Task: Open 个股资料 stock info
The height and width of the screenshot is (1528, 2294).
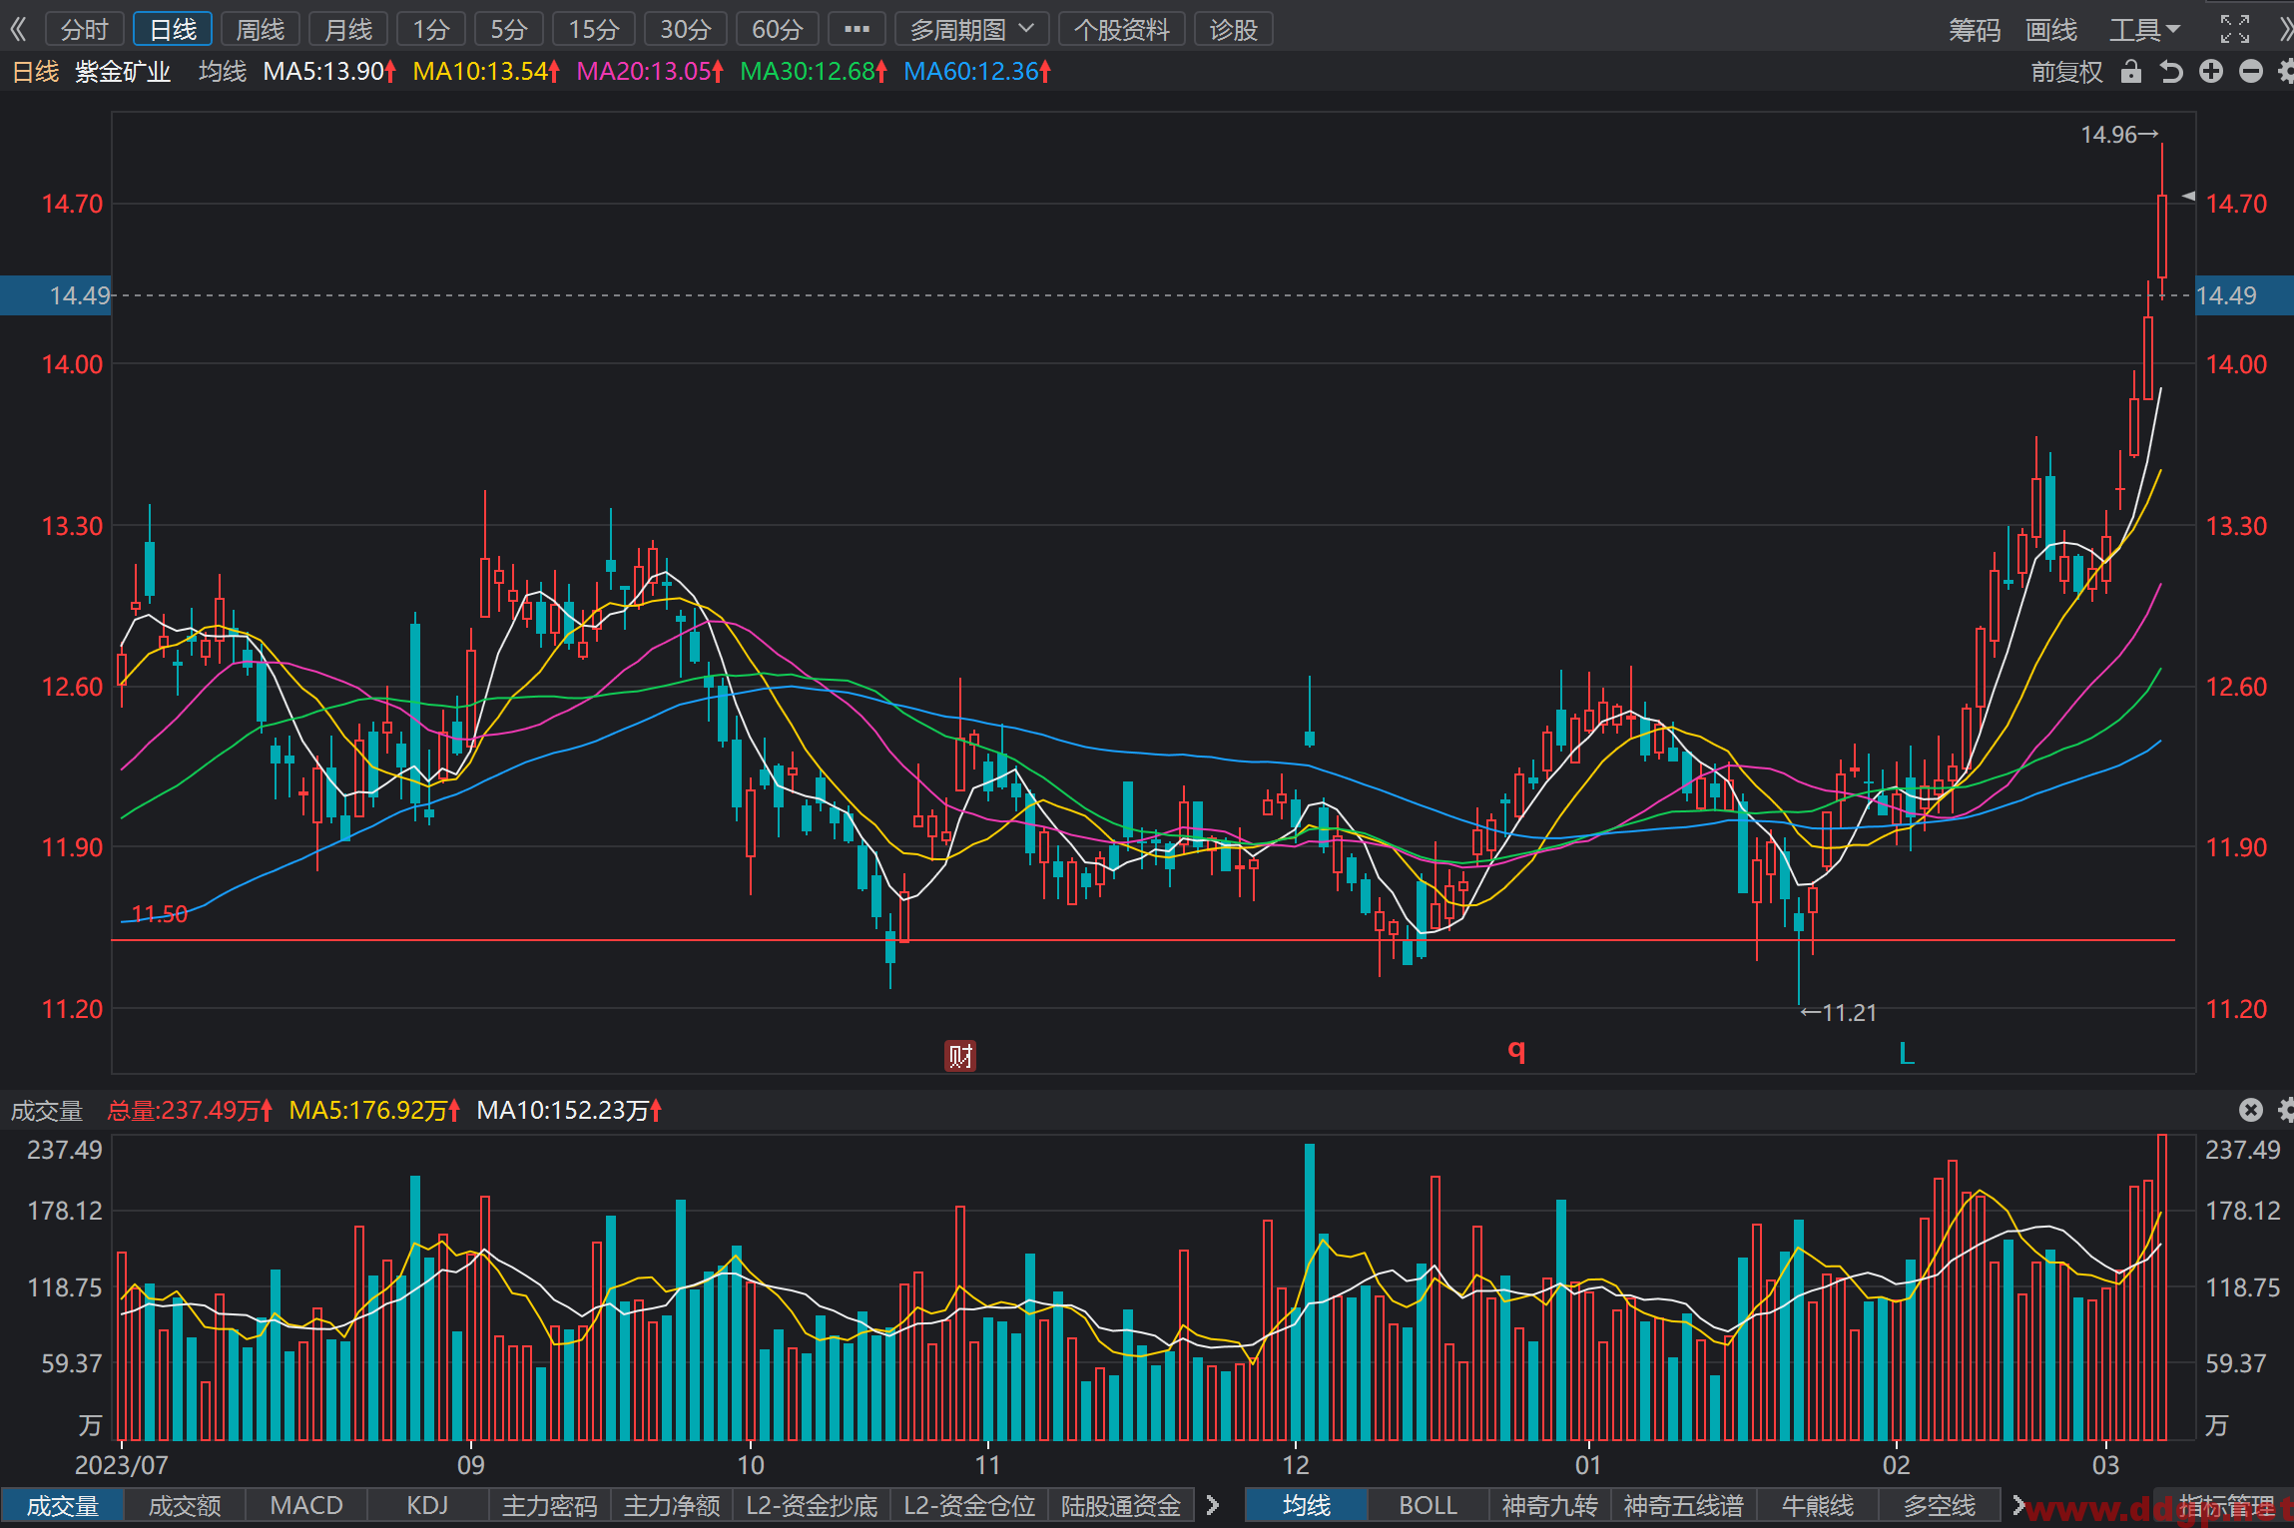Action: [1121, 29]
